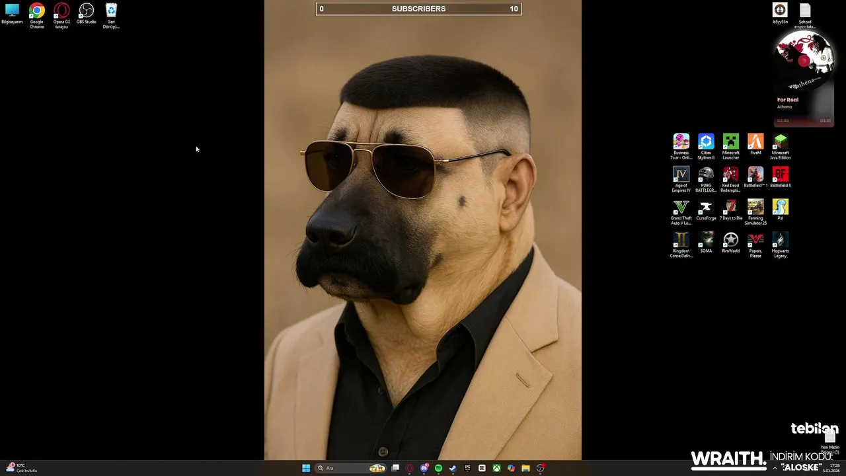Open the clock and date flyout
This screenshot has height=476, width=846.
(831, 468)
